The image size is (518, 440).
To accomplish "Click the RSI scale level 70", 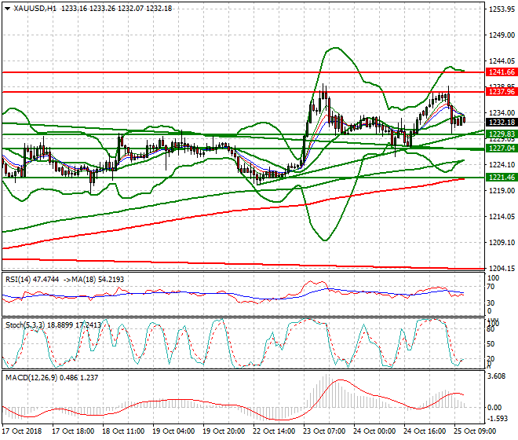I will tap(491, 287).
